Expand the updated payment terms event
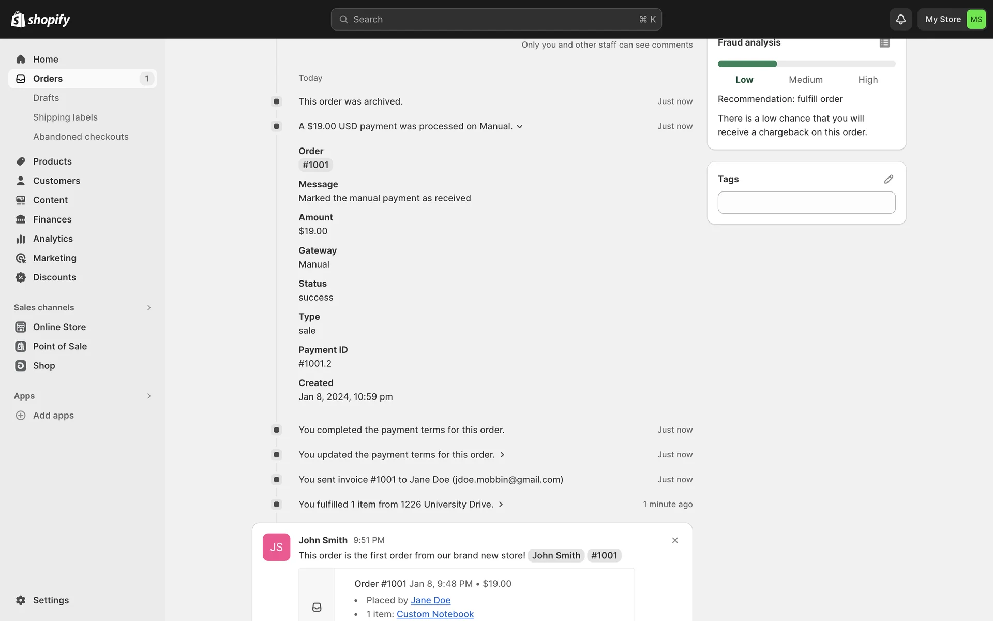The image size is (993, 621). pyautogui.click(x=502, y=455)
